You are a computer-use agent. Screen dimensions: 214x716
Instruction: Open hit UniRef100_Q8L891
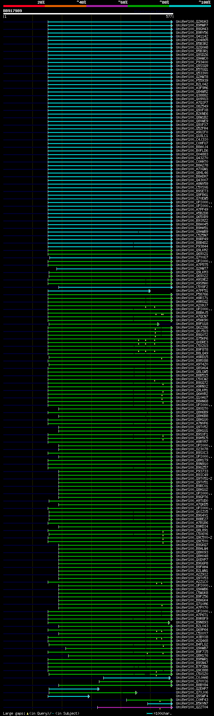coord(192,530)
